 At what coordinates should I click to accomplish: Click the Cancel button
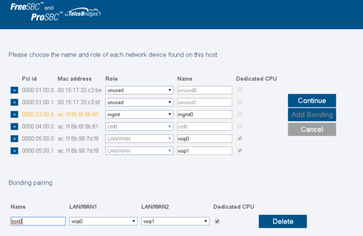pyautogui.click(x=312, y=129)
